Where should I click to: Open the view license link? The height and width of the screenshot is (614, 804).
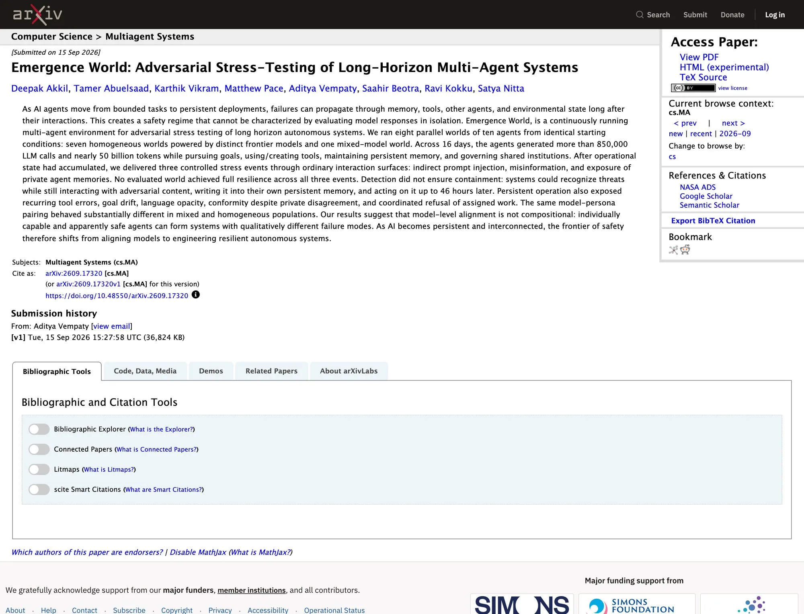click(732, 88)
